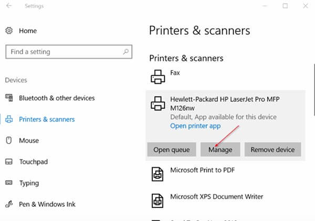Select Printers & scanners in the sidebar
The height and width of the screenshot is (221, 315).
[47, 119]
